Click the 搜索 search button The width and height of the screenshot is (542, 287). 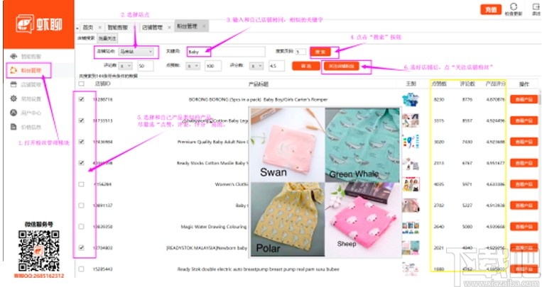(x=320, y=52)
